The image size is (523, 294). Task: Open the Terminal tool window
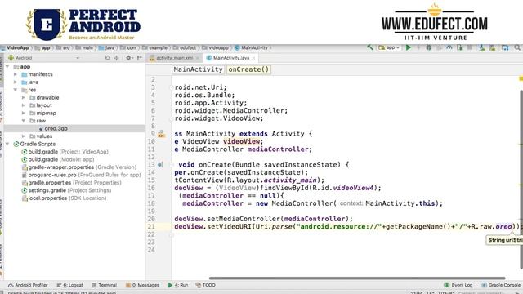pos(104,285)
